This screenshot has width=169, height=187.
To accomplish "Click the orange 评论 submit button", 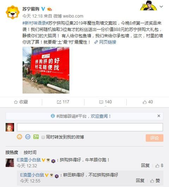I will pyautogui.click(x=155, y=138).
